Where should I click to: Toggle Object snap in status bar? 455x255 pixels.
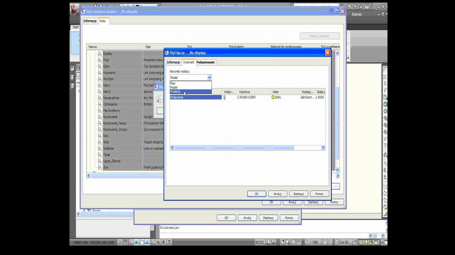[x=142, y=242]
